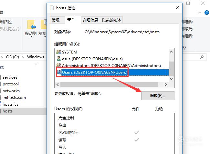Select the asus user entry
The image size is (210, 154).
(89, 59)
